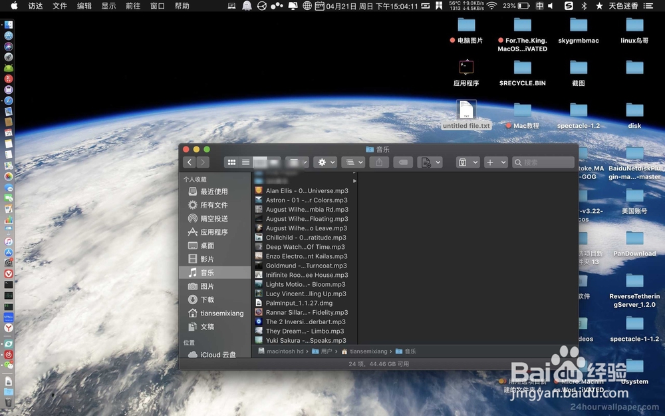
Task: Select Yuki Sakura -...Speaks.mp3 file
Action: point(305,340)
